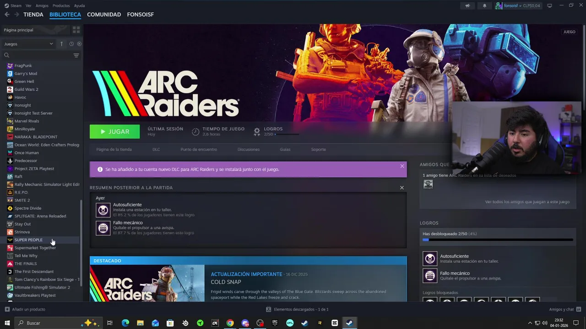Open downloads manager Elementos descargados

[x=298, y=309]
